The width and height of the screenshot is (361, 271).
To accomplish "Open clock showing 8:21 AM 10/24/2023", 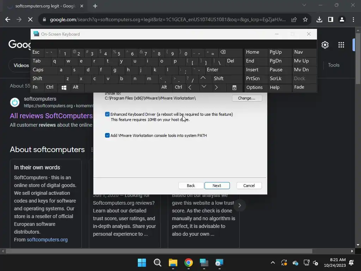I will tap(335, 263).
